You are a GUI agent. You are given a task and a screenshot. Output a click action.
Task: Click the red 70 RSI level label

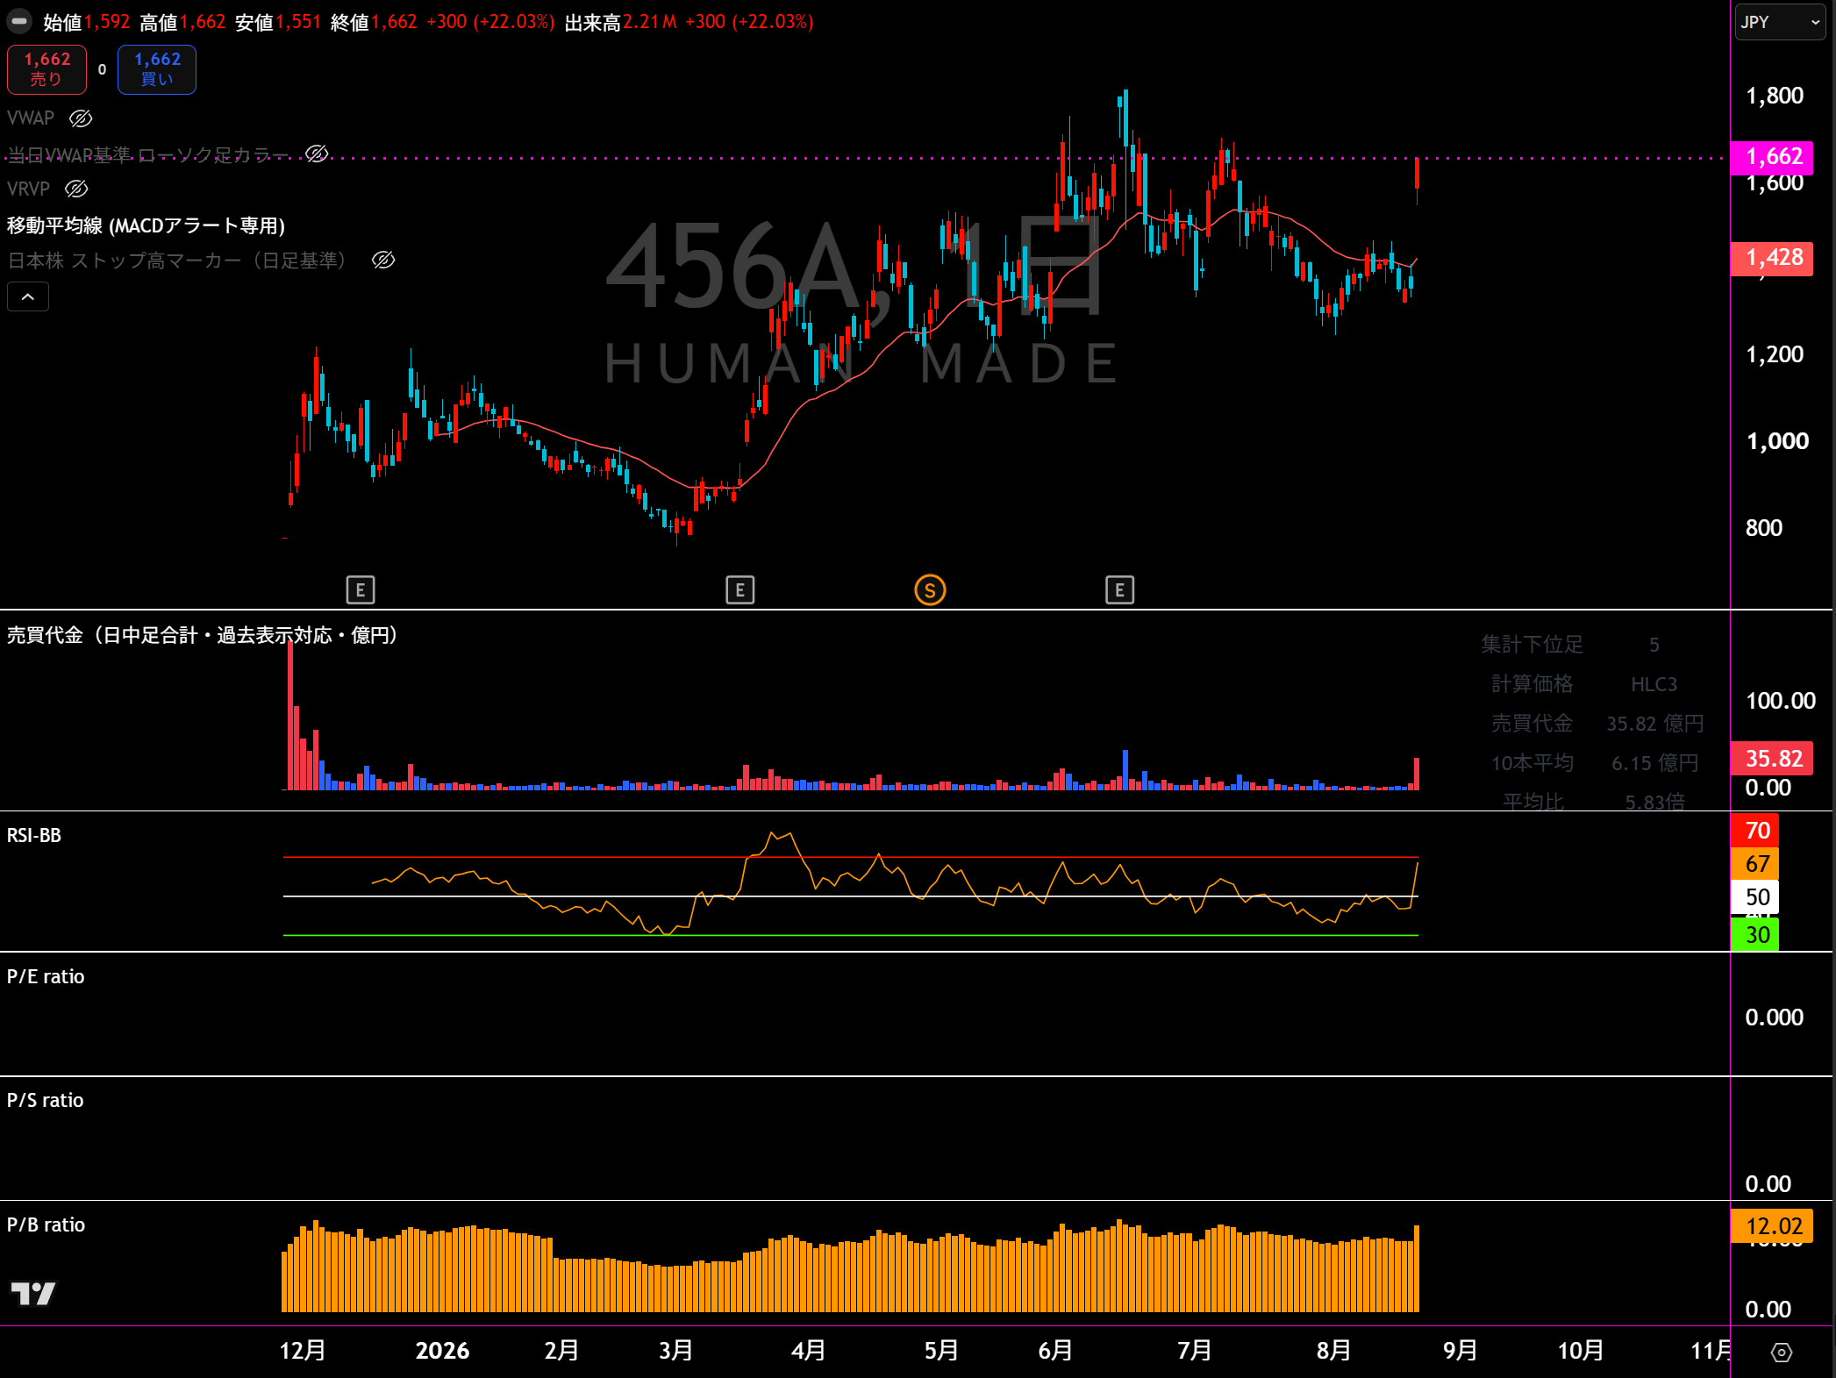(x=1754, y=831)
